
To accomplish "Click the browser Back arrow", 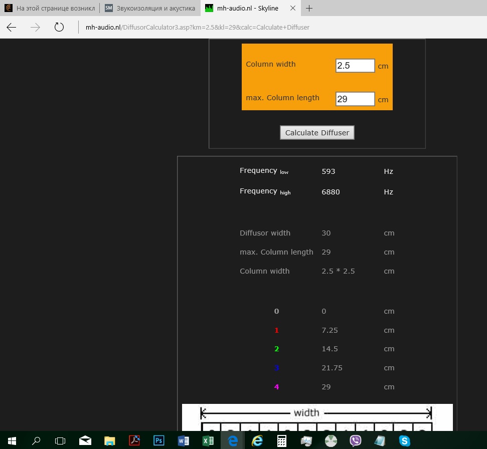I will (x=12, y=28).
